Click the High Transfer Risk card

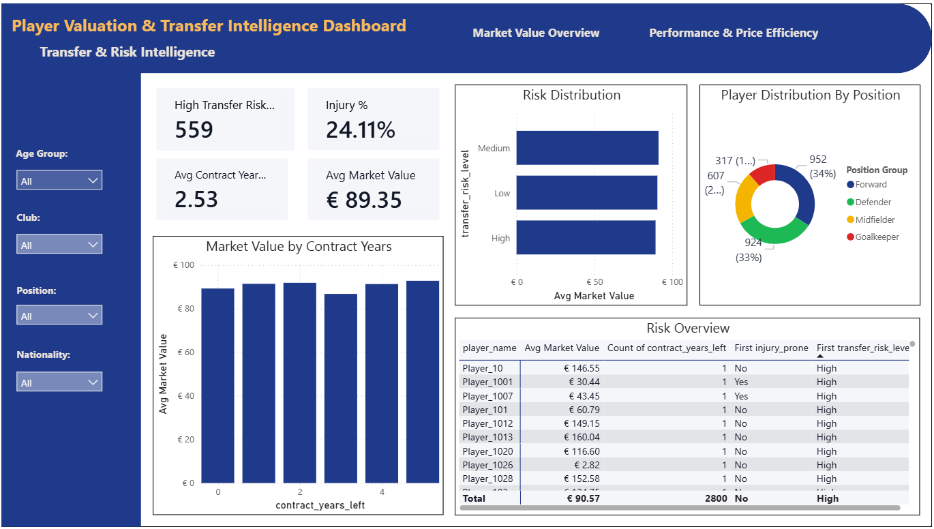225,119
